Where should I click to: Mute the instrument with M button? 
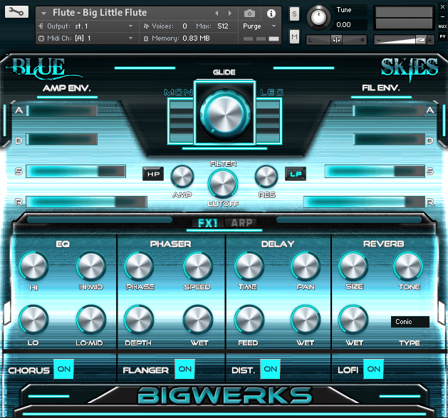(x=294, y=36)
